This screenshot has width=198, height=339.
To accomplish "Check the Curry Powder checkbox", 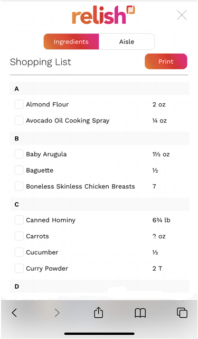I will point(19,269).
